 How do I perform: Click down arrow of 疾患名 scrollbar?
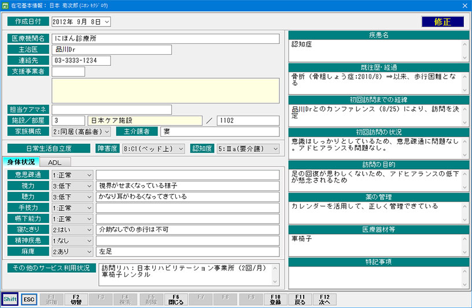(465, 58)
